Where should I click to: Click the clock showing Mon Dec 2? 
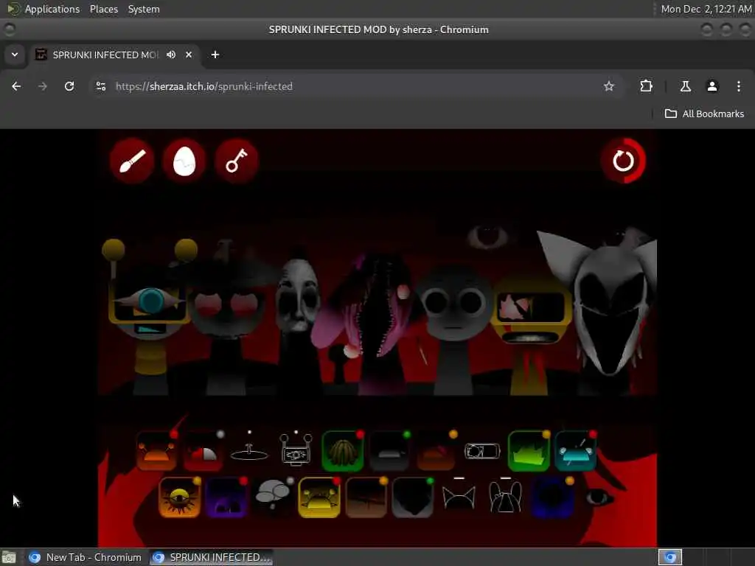point(706,9)
